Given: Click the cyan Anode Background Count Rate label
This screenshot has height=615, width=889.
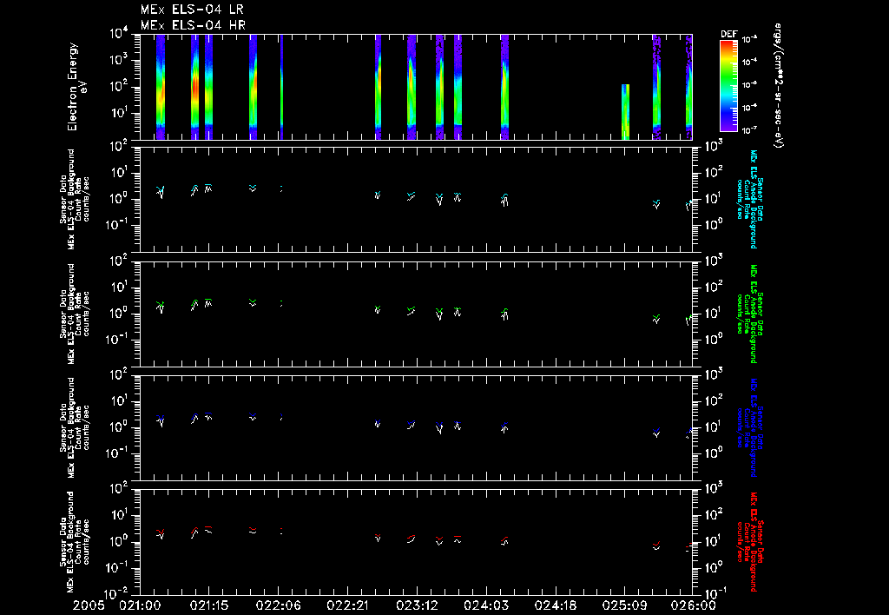Looking at the screenshot, I should point(749,199).
